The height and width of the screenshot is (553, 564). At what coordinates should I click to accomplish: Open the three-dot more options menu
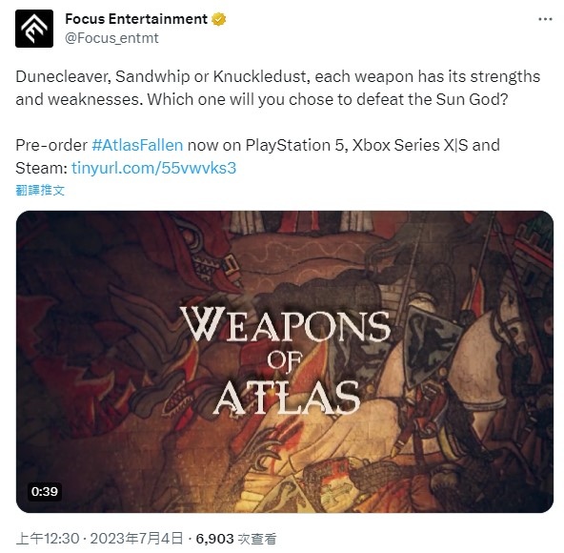click(x=545, y=19)
